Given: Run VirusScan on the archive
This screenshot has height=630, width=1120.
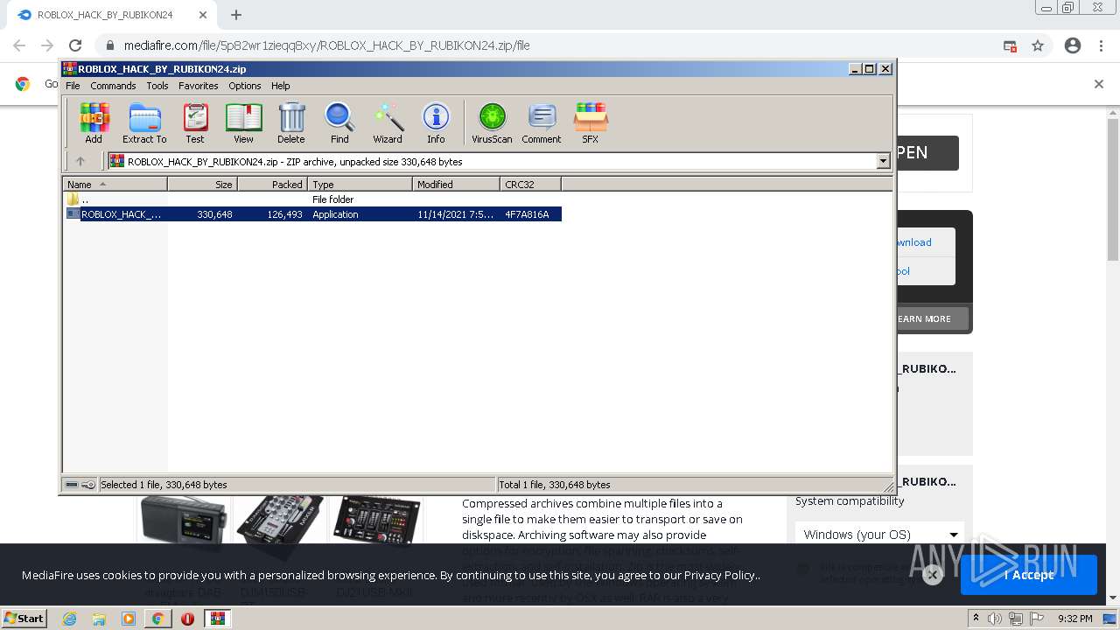Looking at the screenshot, I should (x=492, y=122).
